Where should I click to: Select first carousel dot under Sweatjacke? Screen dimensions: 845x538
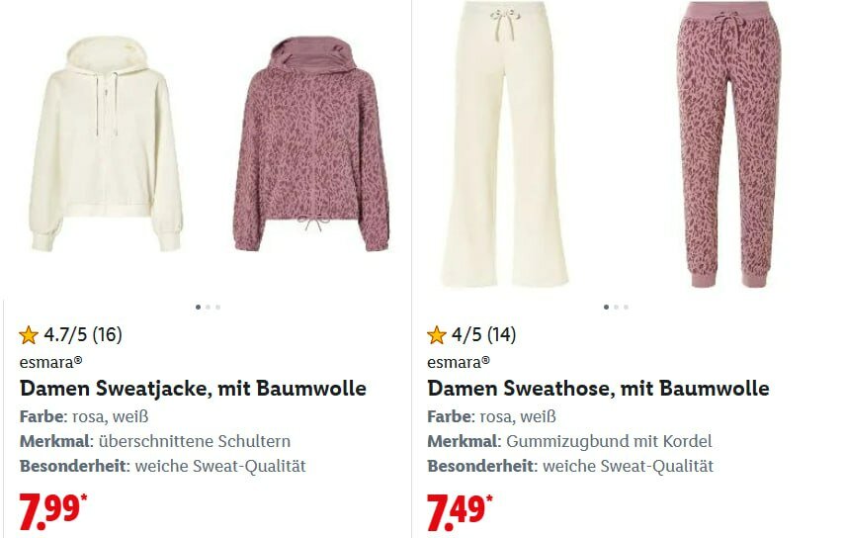point(198,308)
